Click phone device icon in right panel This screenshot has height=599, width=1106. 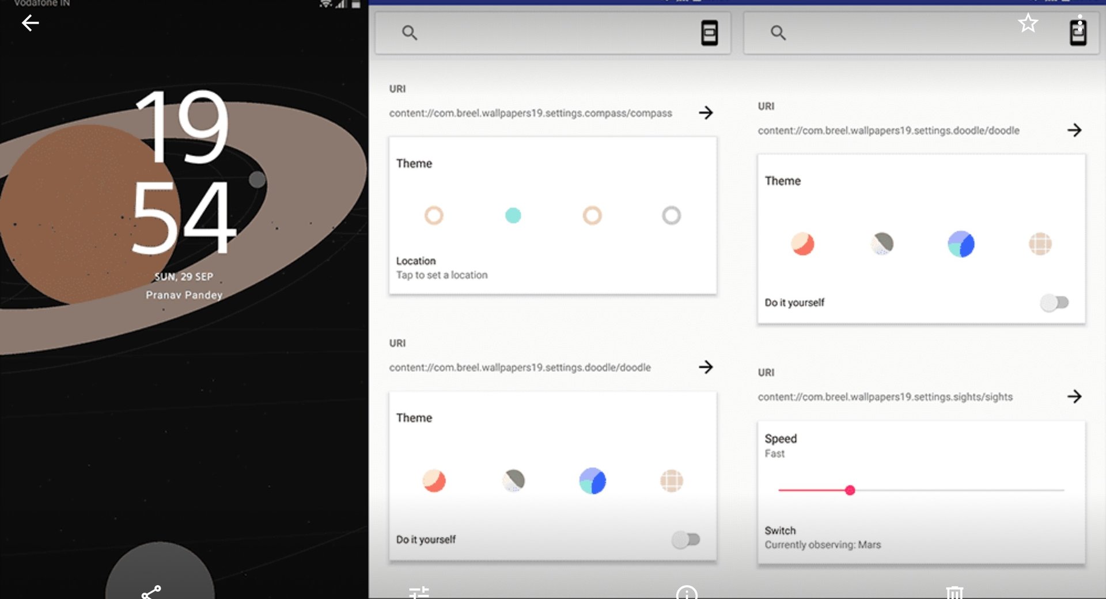(1078, 33)
